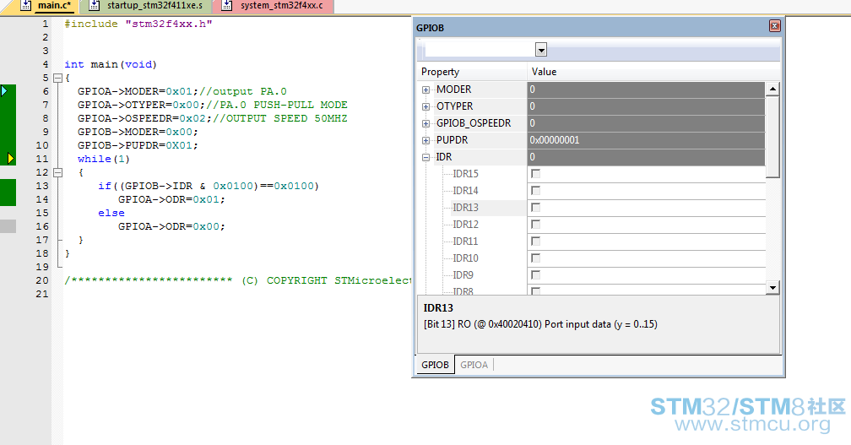Toggle the IDR13 checkbox

[x=535, y=208]
